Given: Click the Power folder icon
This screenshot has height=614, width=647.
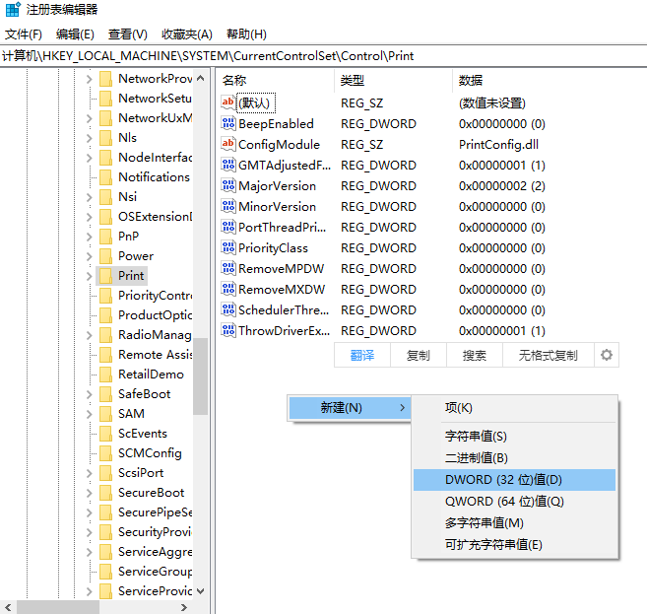Looking at the screenshot, I should (105, 256).
